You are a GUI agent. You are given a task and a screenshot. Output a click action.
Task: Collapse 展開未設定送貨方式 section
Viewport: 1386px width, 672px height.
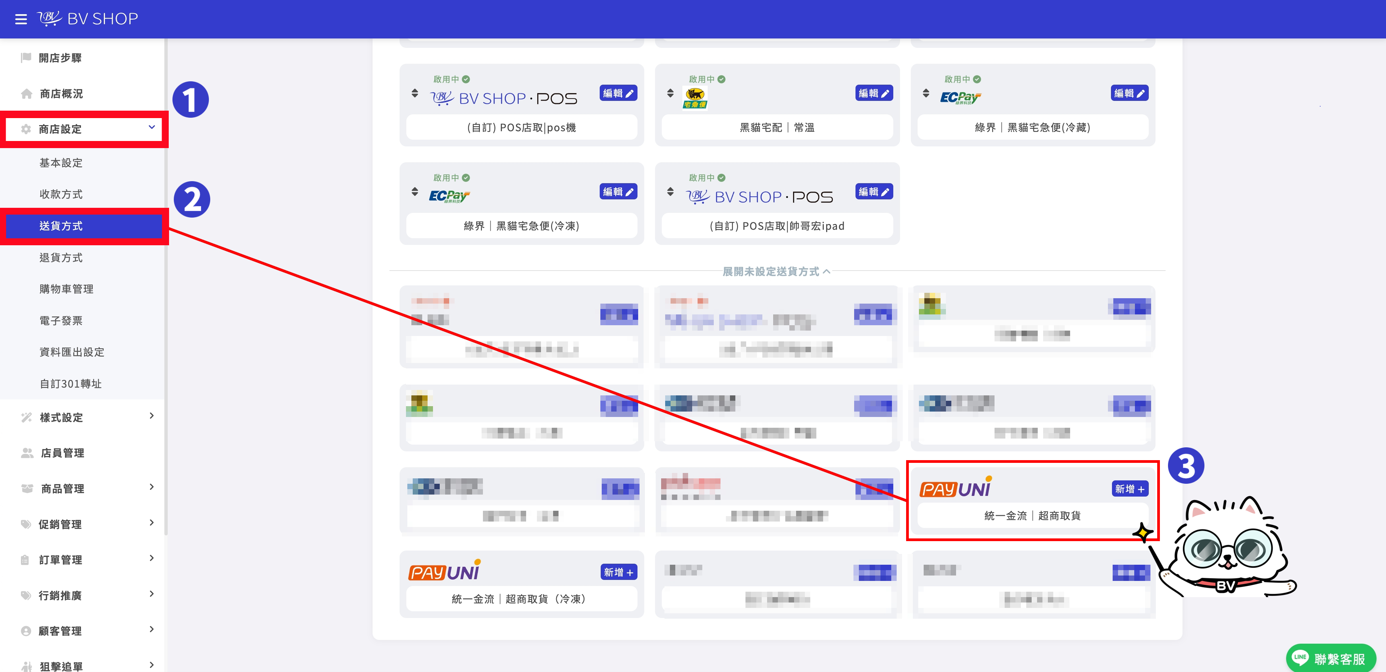(777, 272)
